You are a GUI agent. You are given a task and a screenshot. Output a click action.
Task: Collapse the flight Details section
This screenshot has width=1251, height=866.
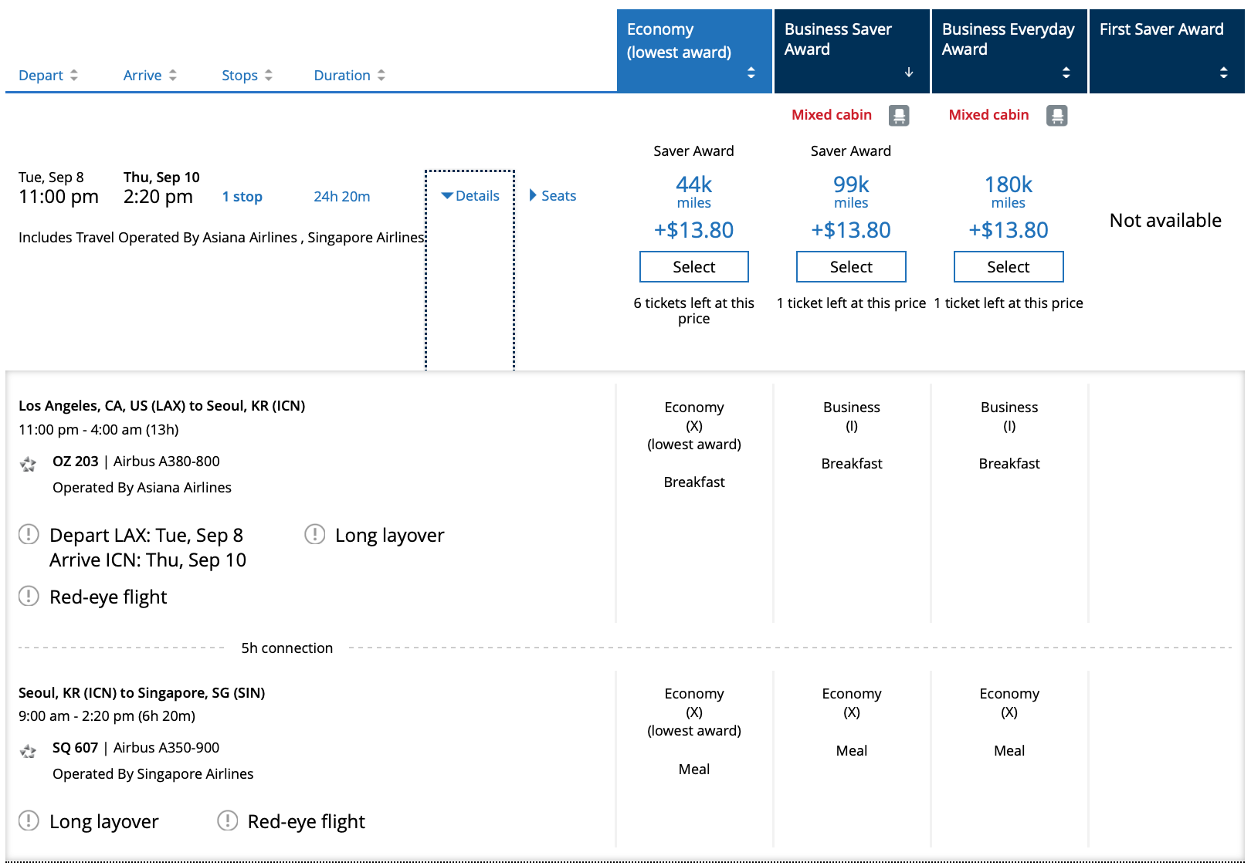(x=470, y=196)
